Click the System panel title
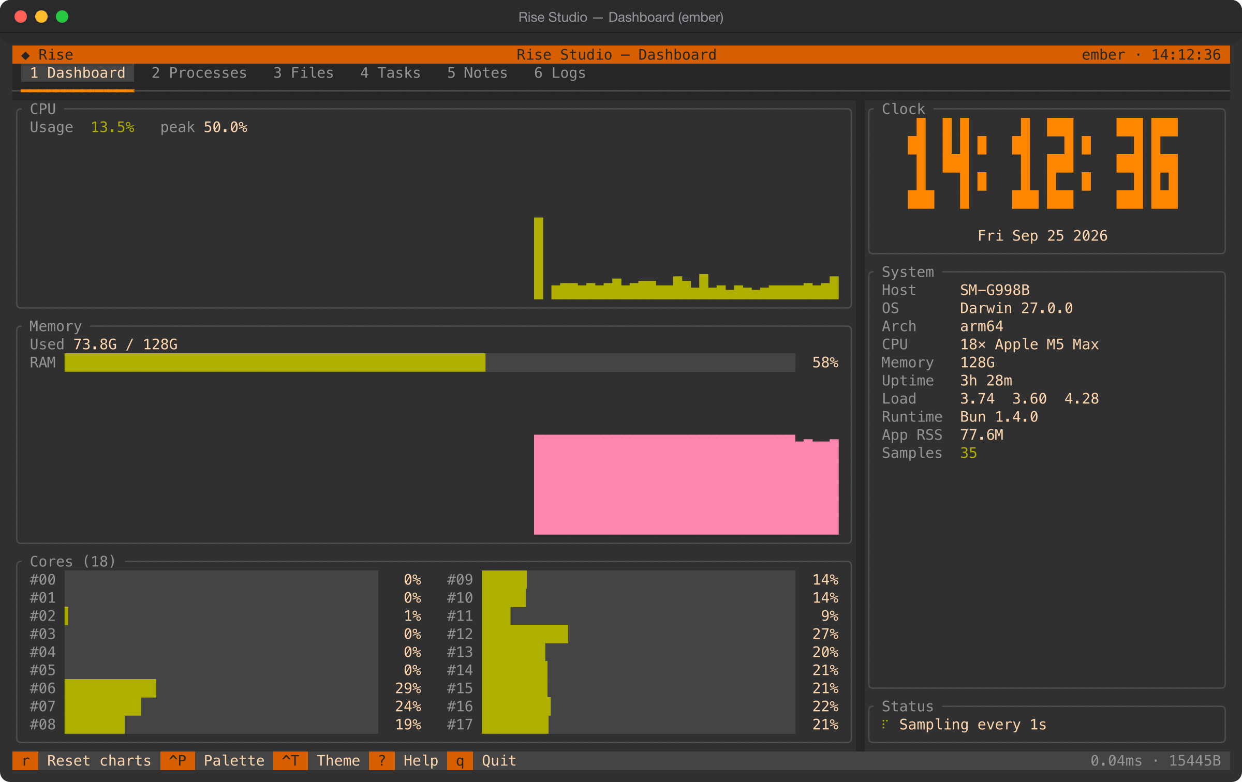The height and width of the screenshot is (782, 1242). 908,272
